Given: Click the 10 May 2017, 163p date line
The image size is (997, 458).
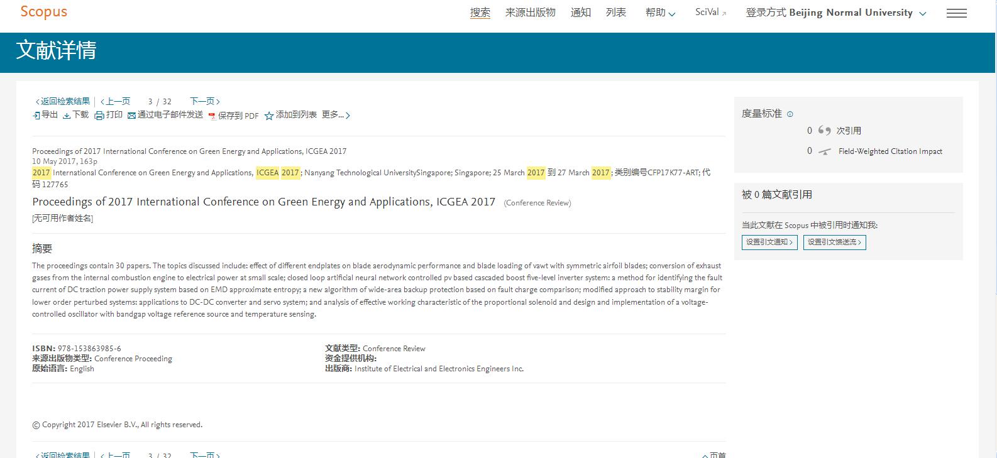Looking at the screenshot, I should pyautogui.click(x=65, y=161).
